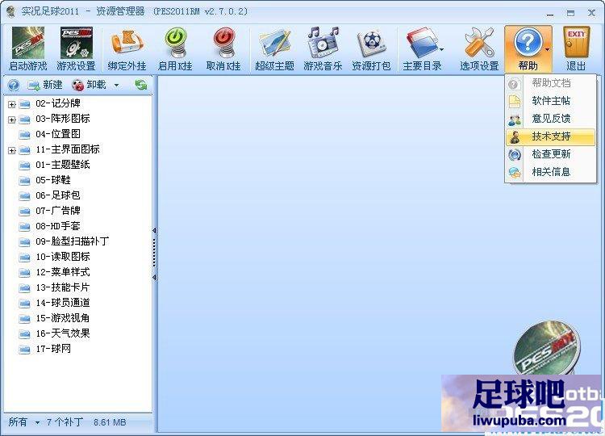Select the 07-广告牌 folder

pyautogui.click(x=58, y=211)
